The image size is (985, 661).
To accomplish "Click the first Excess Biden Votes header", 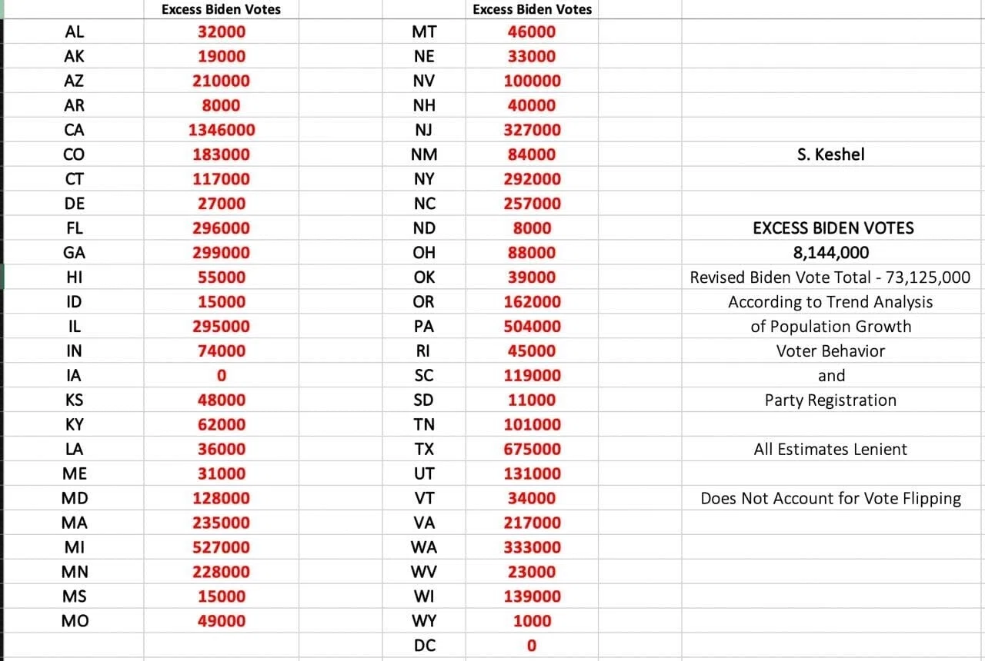I will click(222, 10).
